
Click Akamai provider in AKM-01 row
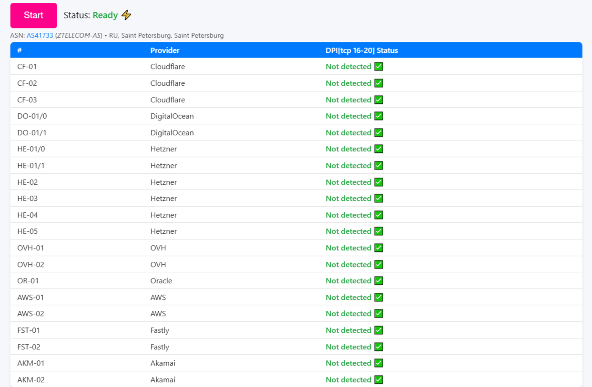tap(163, 363)
